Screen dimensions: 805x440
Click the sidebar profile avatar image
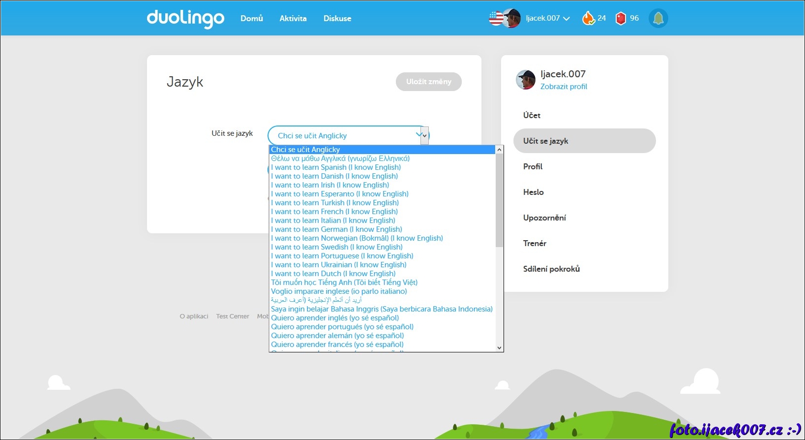(x=526, y=80)
